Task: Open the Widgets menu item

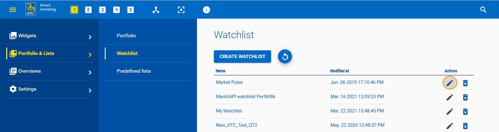Action: coord(49,36)
